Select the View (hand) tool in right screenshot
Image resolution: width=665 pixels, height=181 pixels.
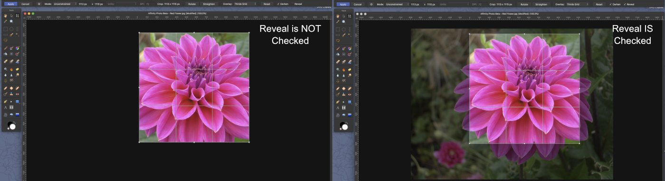(x=338, y=16)
